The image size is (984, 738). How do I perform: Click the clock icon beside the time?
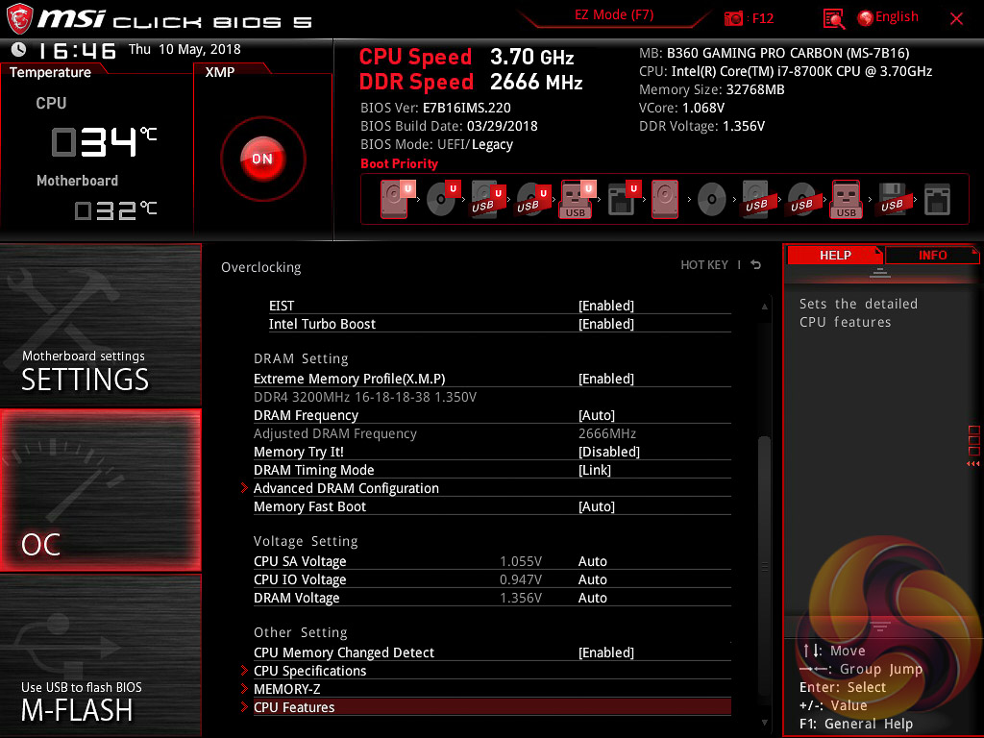coord(19,49)
